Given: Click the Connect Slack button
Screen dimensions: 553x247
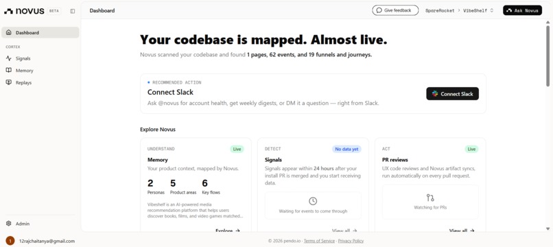Looking at the screenshot, I should [x=453, y=94].
